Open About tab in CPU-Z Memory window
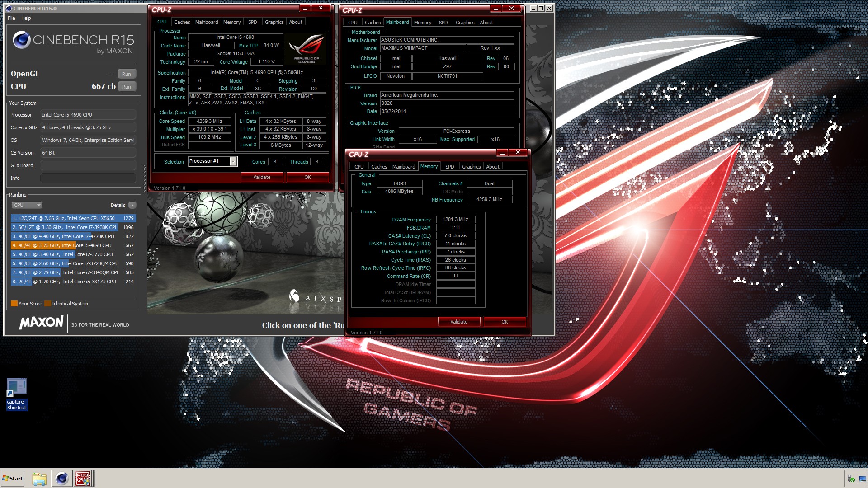Viewport: 868px width, 488px height. click(493, 167)
